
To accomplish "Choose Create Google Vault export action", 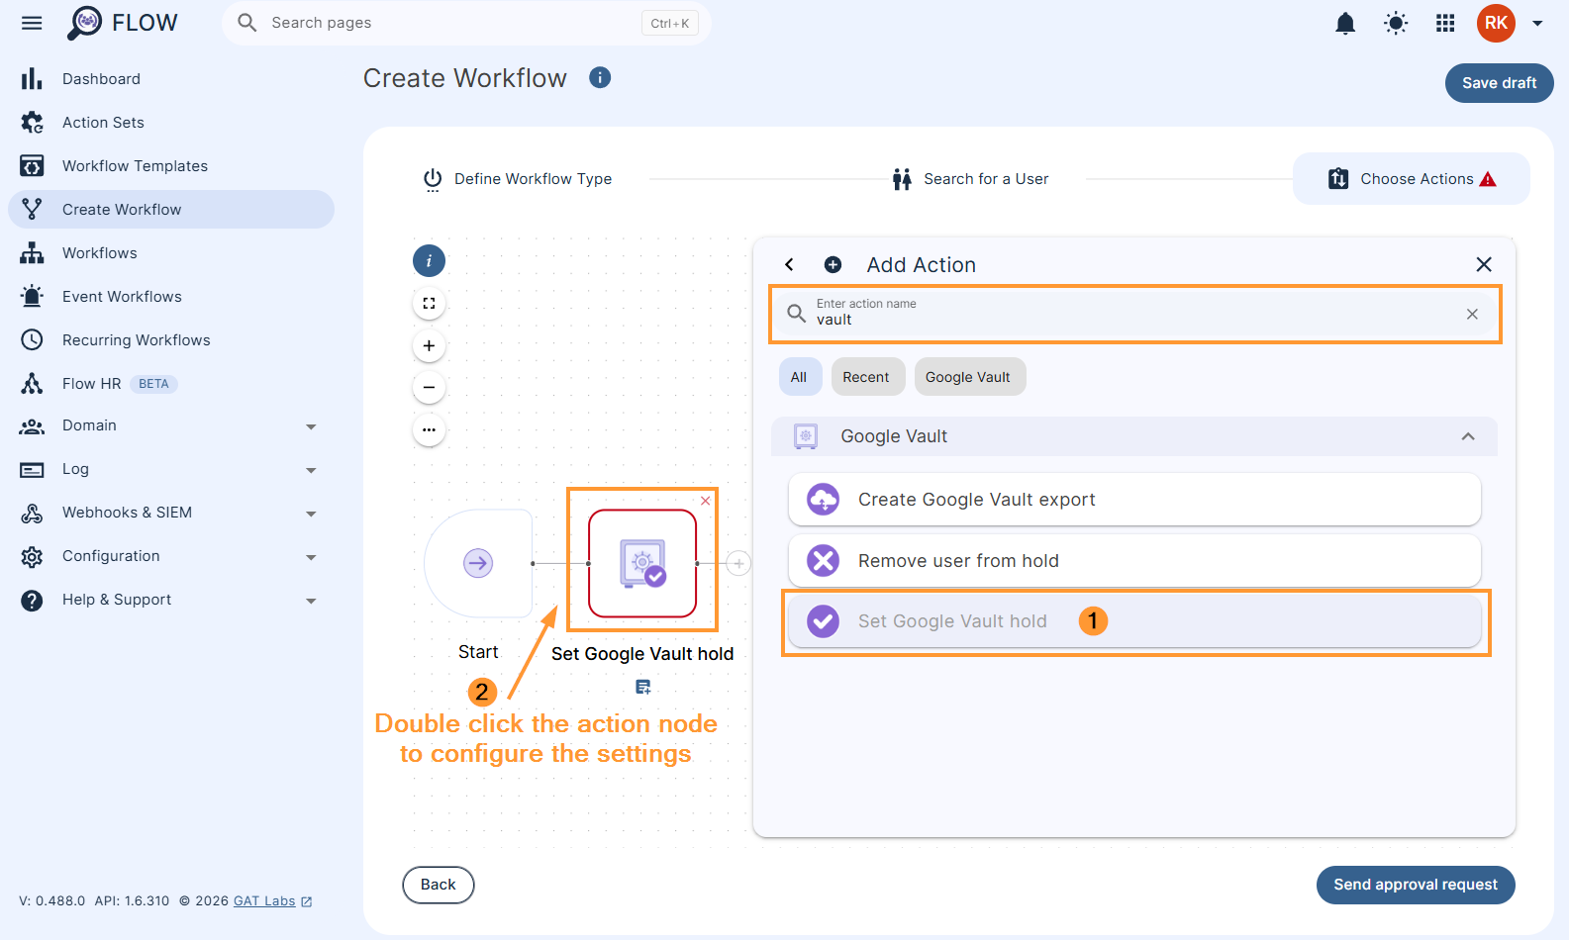I will click(x=1134, y=500).
